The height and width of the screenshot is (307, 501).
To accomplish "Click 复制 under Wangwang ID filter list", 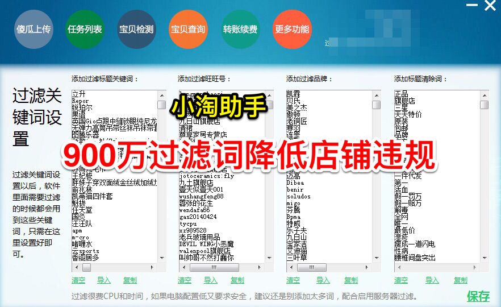I will pos(237,280).
